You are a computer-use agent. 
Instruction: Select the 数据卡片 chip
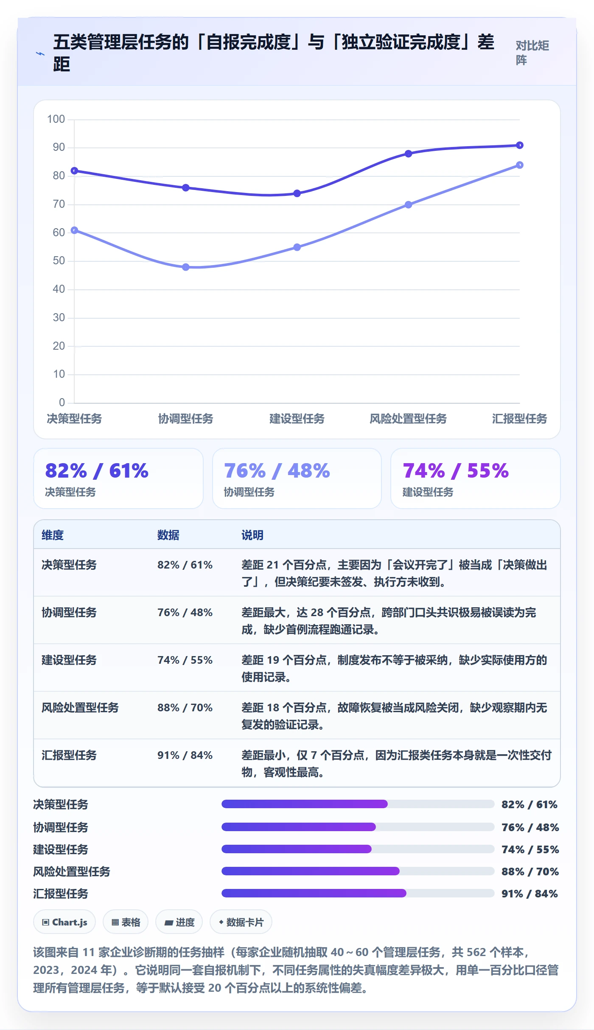[241, 922]
